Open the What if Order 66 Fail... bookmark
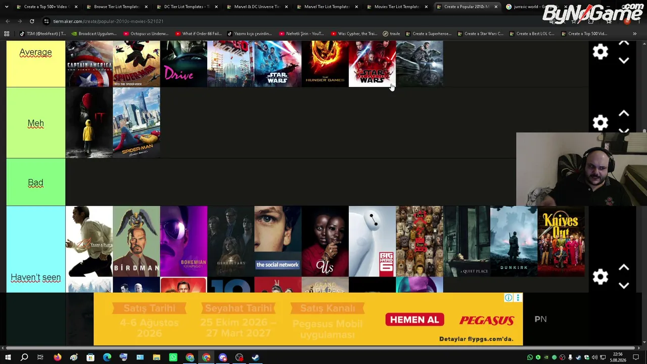The width and height of the screenshot is (647, 364). (198, 34)
